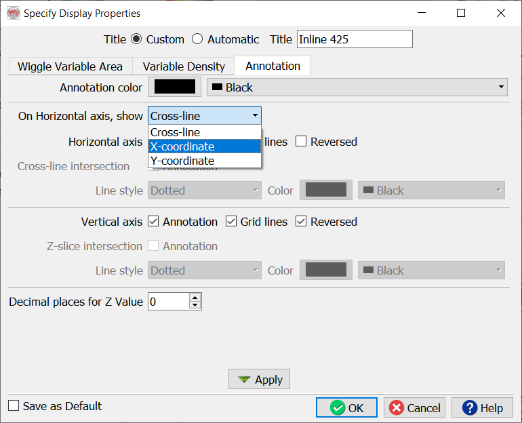The height and width of the screenshot is (423, 522).
Task: Switch to the Wiggle Variable Area tab
Action: [x=70, y=66]
